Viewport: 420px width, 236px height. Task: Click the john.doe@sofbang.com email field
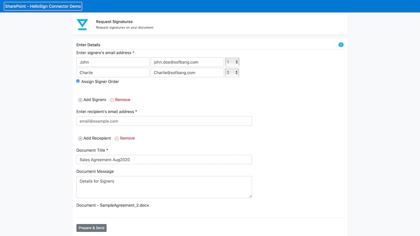coord(187,62)
